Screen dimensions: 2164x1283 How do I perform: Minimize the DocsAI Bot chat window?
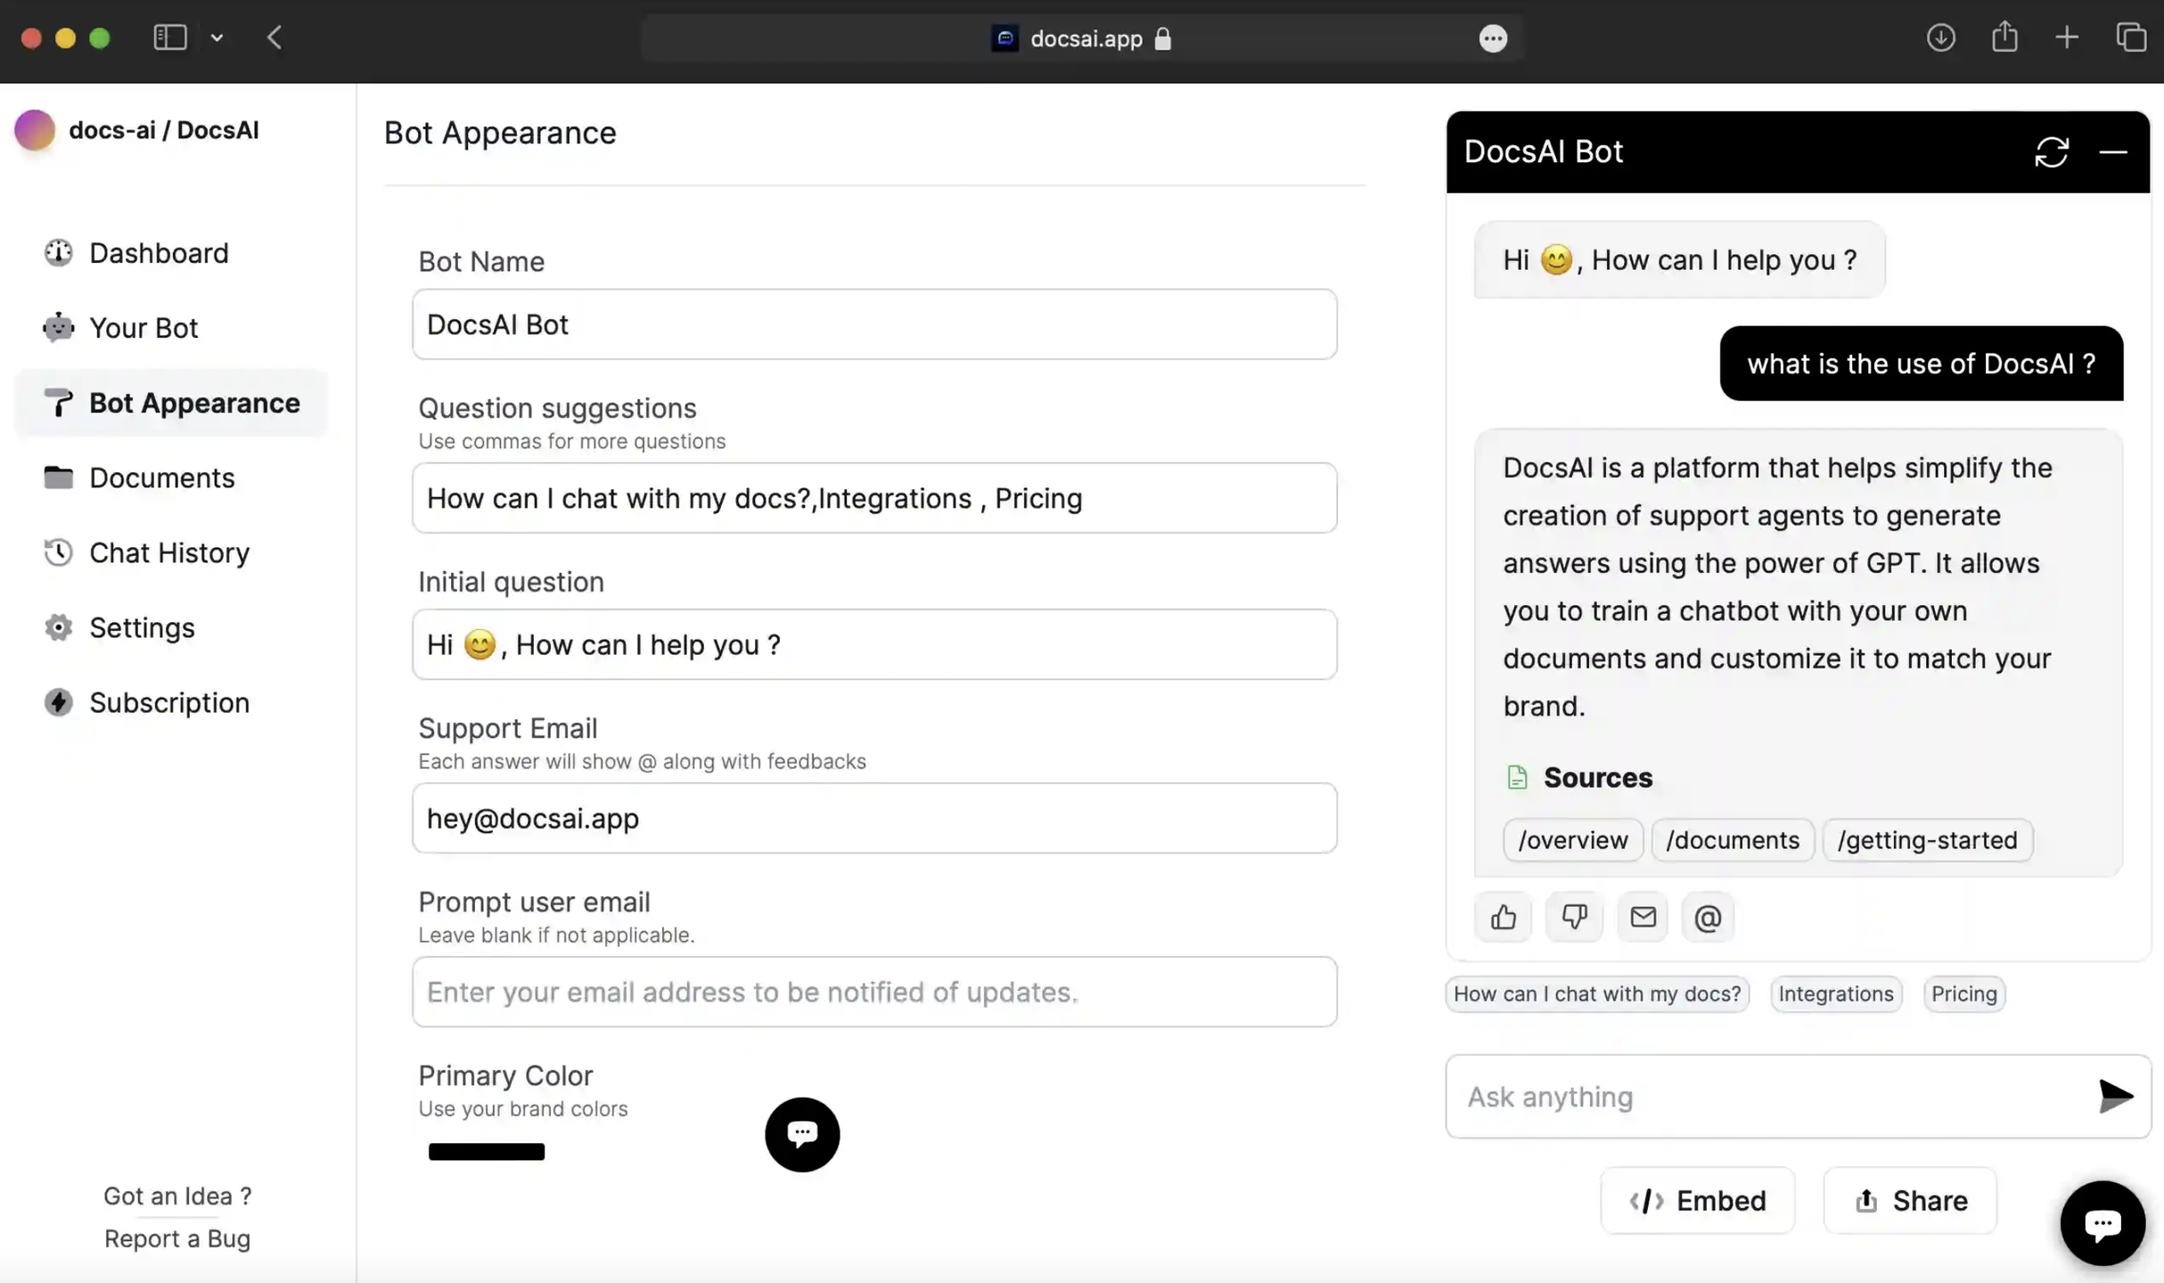pyautogui.click(x=2112, y=152)
